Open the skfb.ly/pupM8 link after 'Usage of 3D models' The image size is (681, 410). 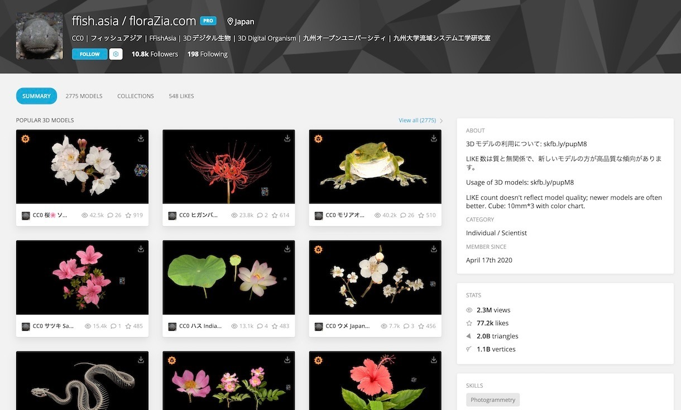552,182
